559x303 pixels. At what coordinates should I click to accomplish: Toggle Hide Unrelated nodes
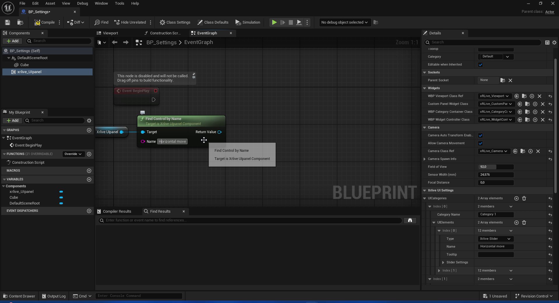click(130, 22)
